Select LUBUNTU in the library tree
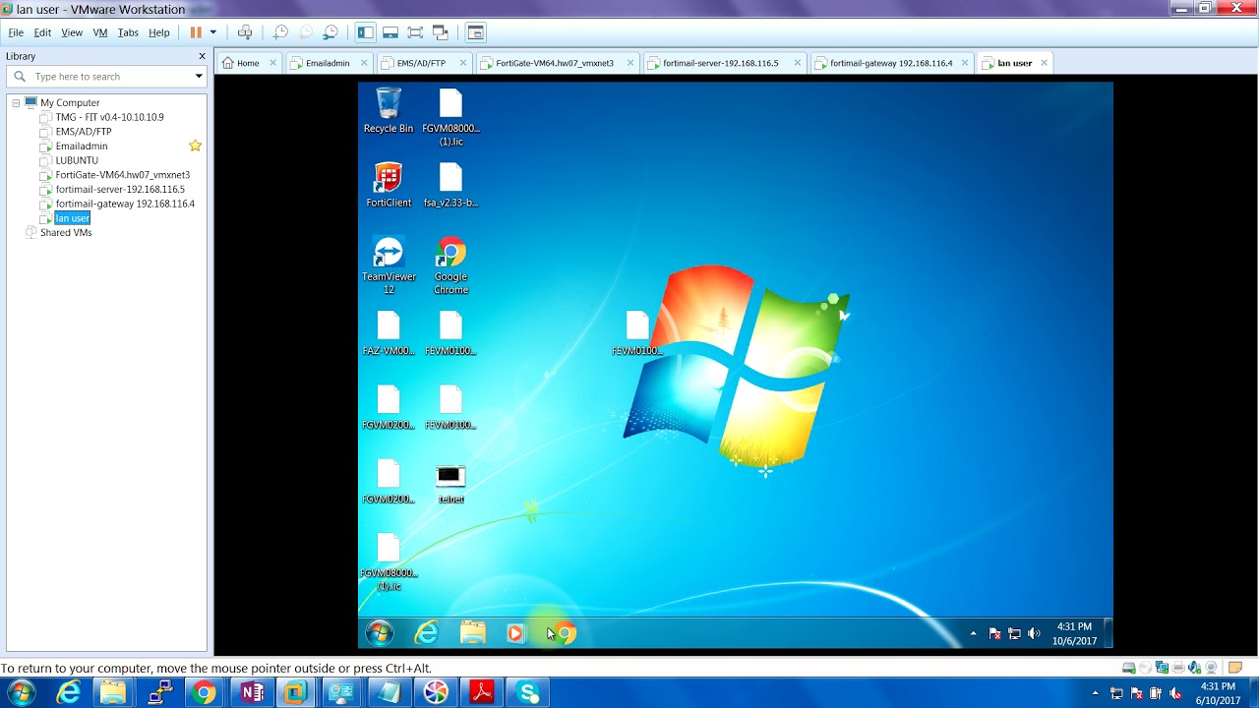The width and height of the screenshot is (1259, 708). pos(77,160)
